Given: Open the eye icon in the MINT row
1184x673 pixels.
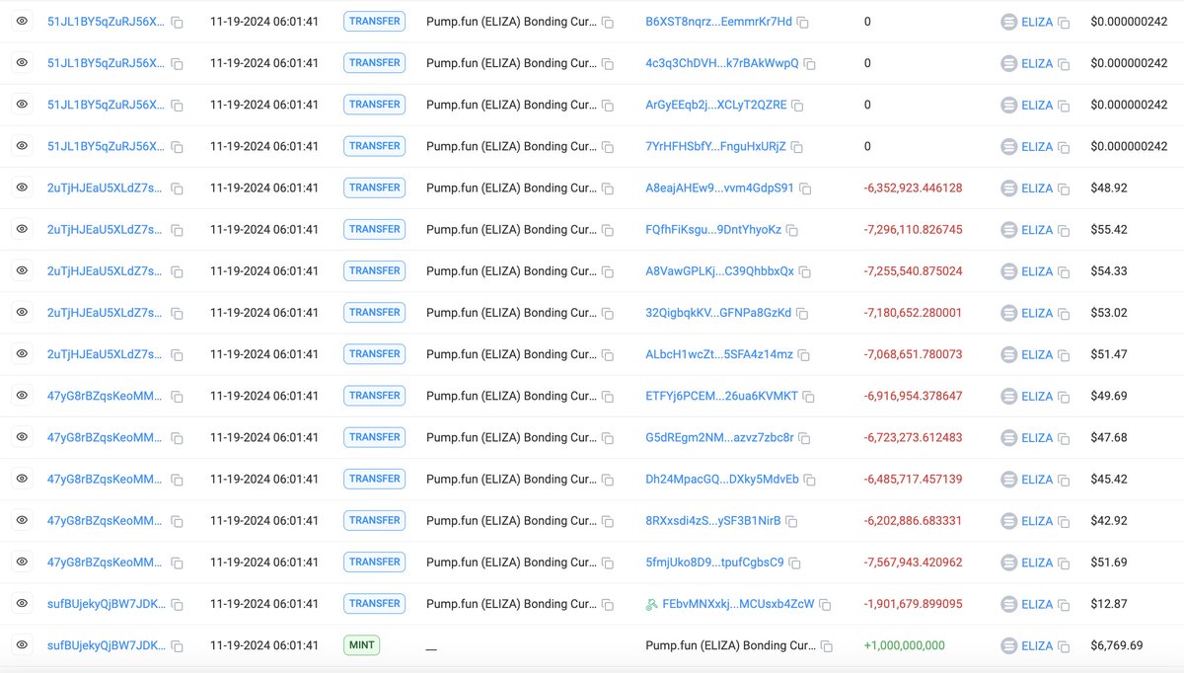Looking at the screenshot, I should 21,645.
